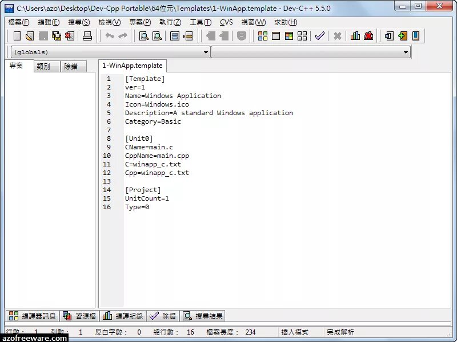Open the CVS menu
This screenshot has height=342, width=457.
click(226, 22)
